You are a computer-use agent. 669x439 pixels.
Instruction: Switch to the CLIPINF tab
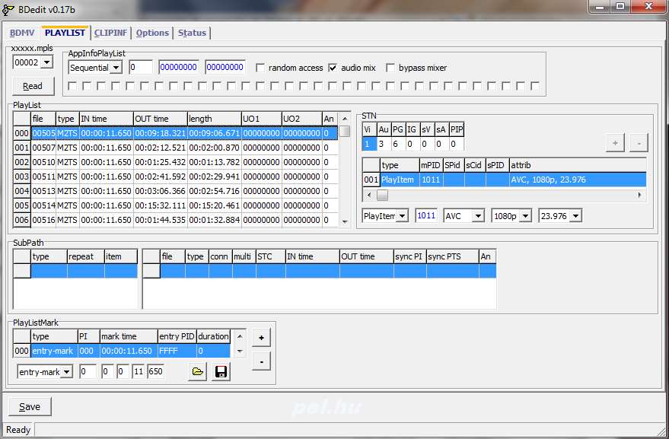(x=111, y=33)
